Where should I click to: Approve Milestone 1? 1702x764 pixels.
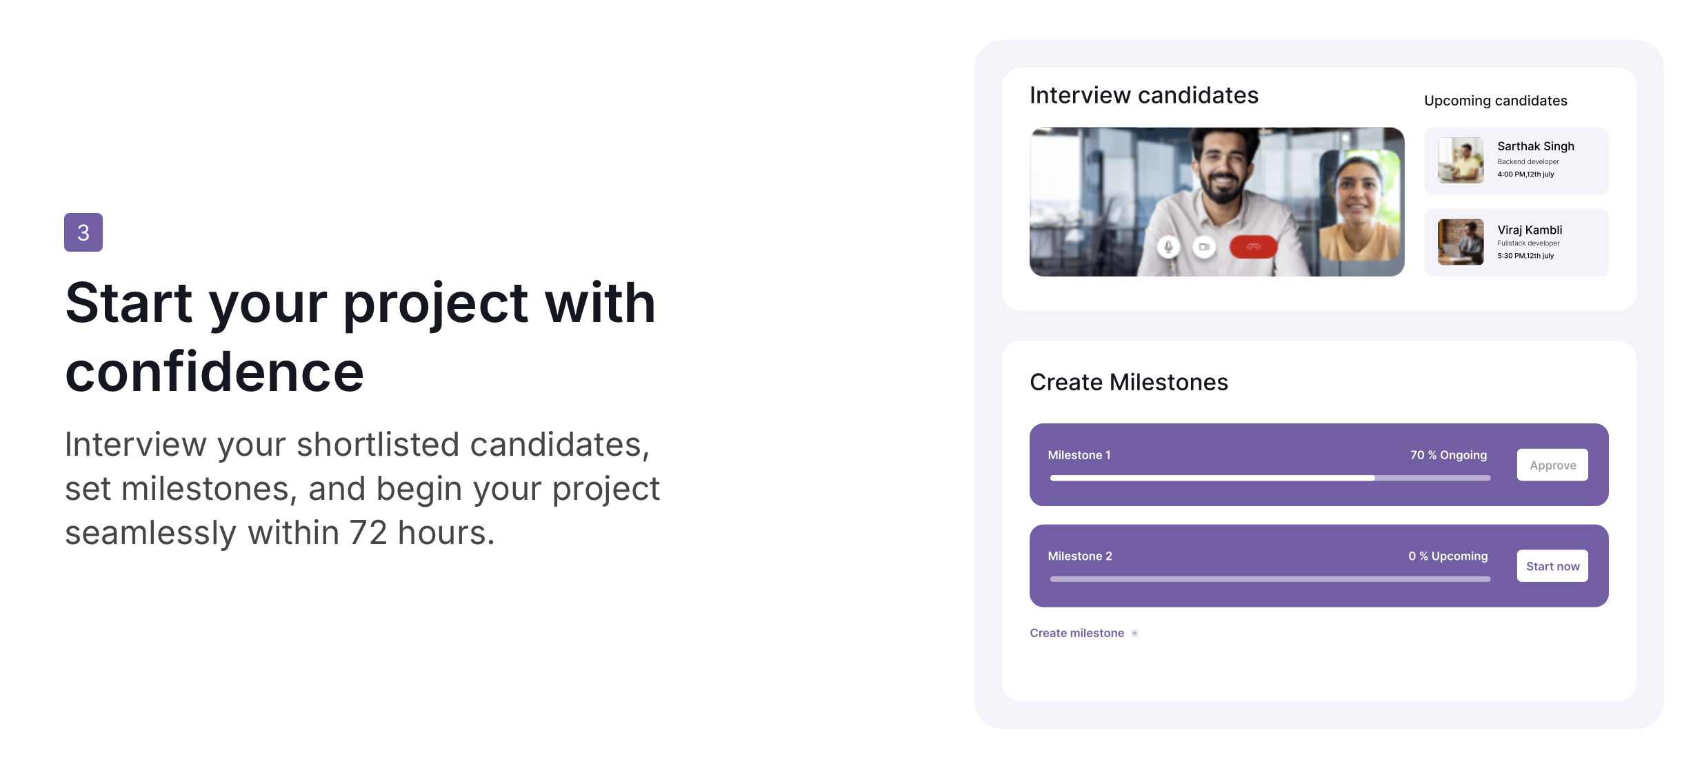point(1552,465)
